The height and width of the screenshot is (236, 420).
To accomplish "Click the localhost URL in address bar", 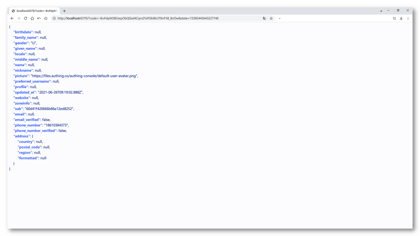I will click(x=138, y=18).
